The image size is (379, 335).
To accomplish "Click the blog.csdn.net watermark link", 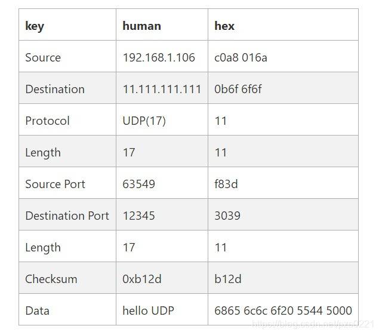I will point(313,324).
